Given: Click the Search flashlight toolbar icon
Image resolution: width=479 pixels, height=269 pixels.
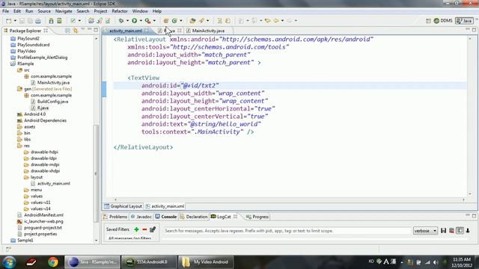Looking at the screenshot, I should click(x=201, y=21).
